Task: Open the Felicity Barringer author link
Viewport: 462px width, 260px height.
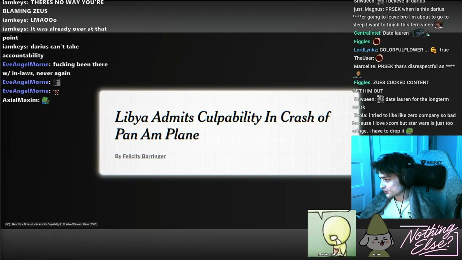Action: pos(144,156)
